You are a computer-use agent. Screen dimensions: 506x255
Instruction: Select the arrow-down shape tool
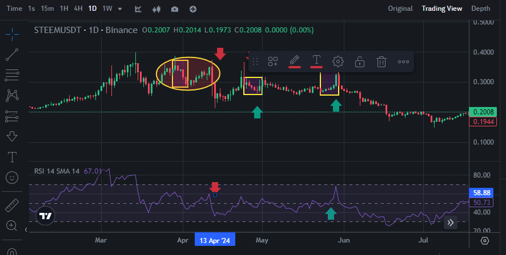pos(12,137)
